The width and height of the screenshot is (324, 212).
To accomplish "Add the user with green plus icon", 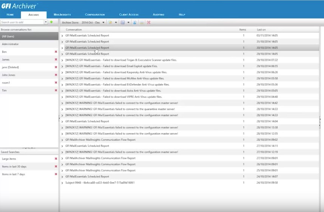I will pyautogui.click(x=51, y=22).
